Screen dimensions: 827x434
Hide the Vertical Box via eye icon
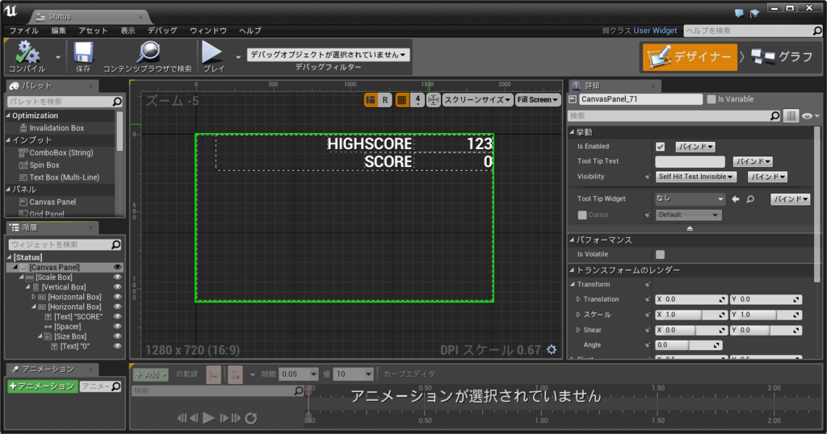tap(117, 287)
